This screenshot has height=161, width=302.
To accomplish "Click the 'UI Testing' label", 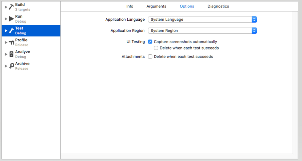I will 136,42.
